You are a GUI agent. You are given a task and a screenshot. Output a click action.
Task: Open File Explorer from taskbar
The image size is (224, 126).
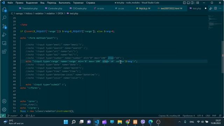pos(120,122)
